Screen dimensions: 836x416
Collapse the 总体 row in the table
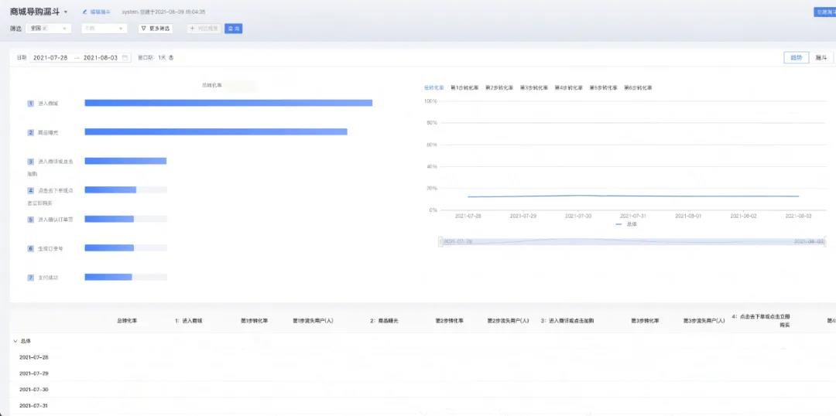(15, 341)
